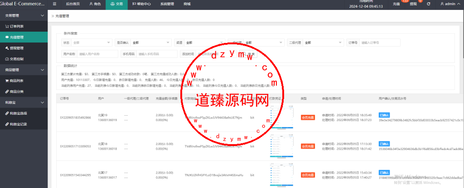The width and height of the screenshot is (464, 188).
Task: Open the 渠道 filter dropdown
Action: click(204, 42)
